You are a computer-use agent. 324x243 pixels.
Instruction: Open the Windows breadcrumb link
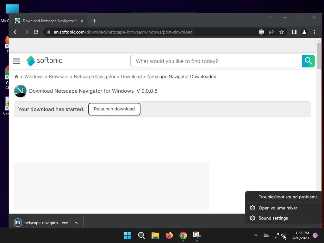click(x=34, y=77)
